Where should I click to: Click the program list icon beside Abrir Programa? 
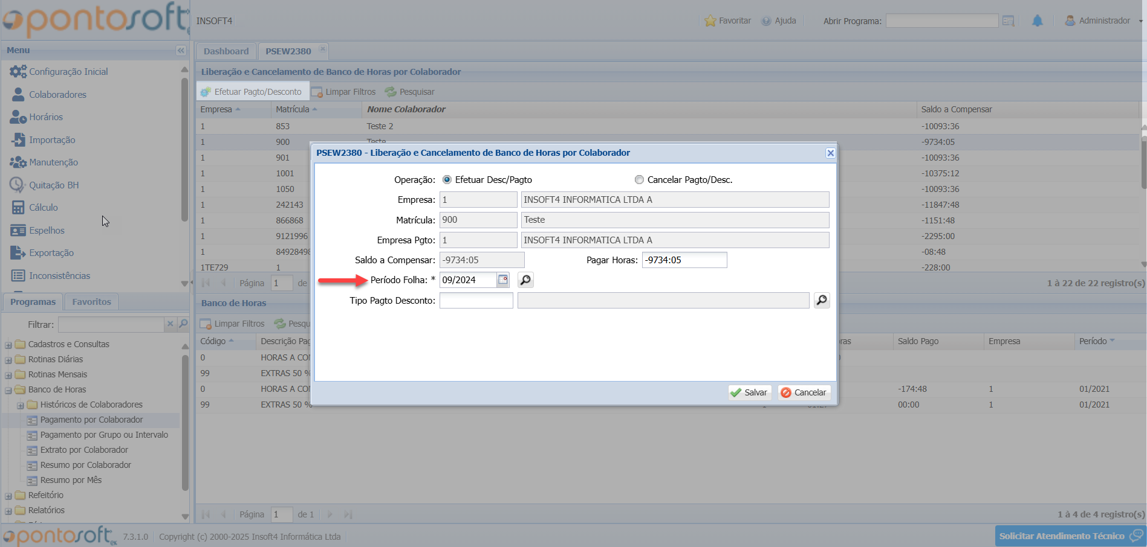click(x=1008, y=21)
